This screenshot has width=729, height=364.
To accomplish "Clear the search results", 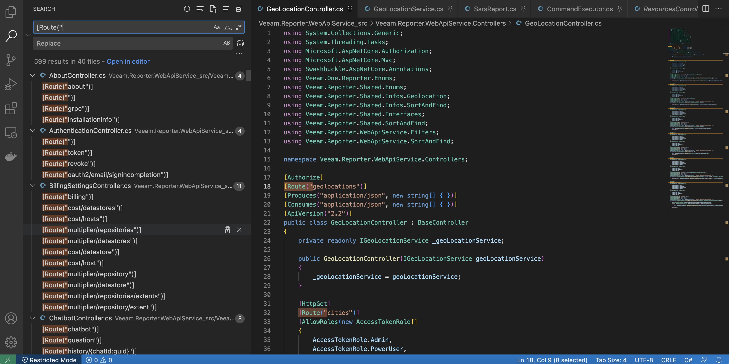I will [x=200, y=9].
